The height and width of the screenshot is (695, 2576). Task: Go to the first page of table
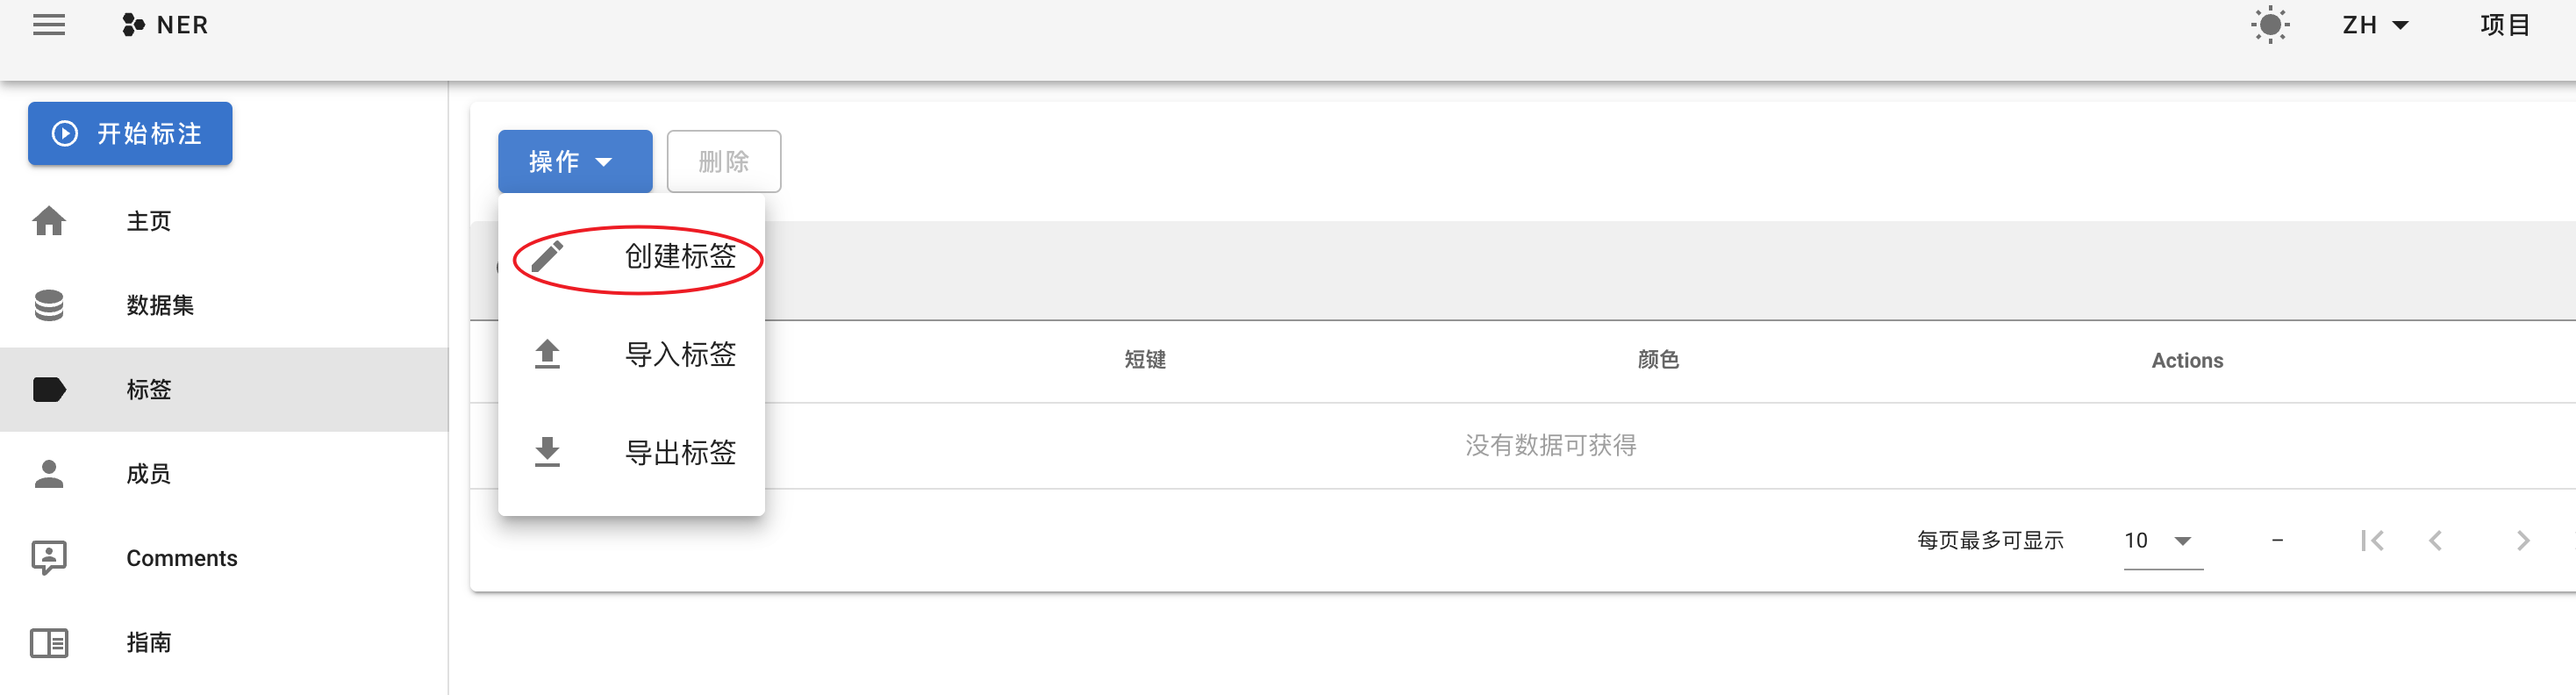pyautogui.click(x=2371, y=541)
